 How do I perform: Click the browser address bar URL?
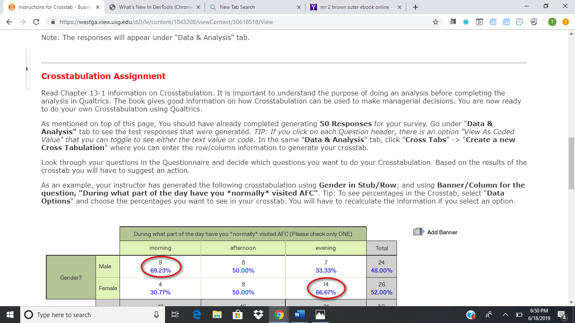166,22
